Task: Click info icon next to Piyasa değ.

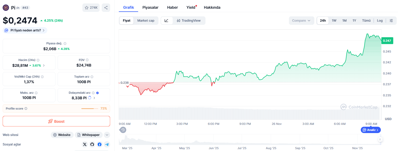Action: 65,44
